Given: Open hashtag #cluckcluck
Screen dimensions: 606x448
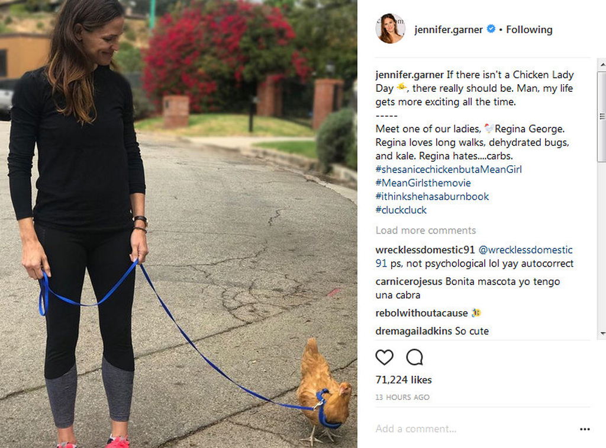Looking at the screenshot, I should click(401, 210).
